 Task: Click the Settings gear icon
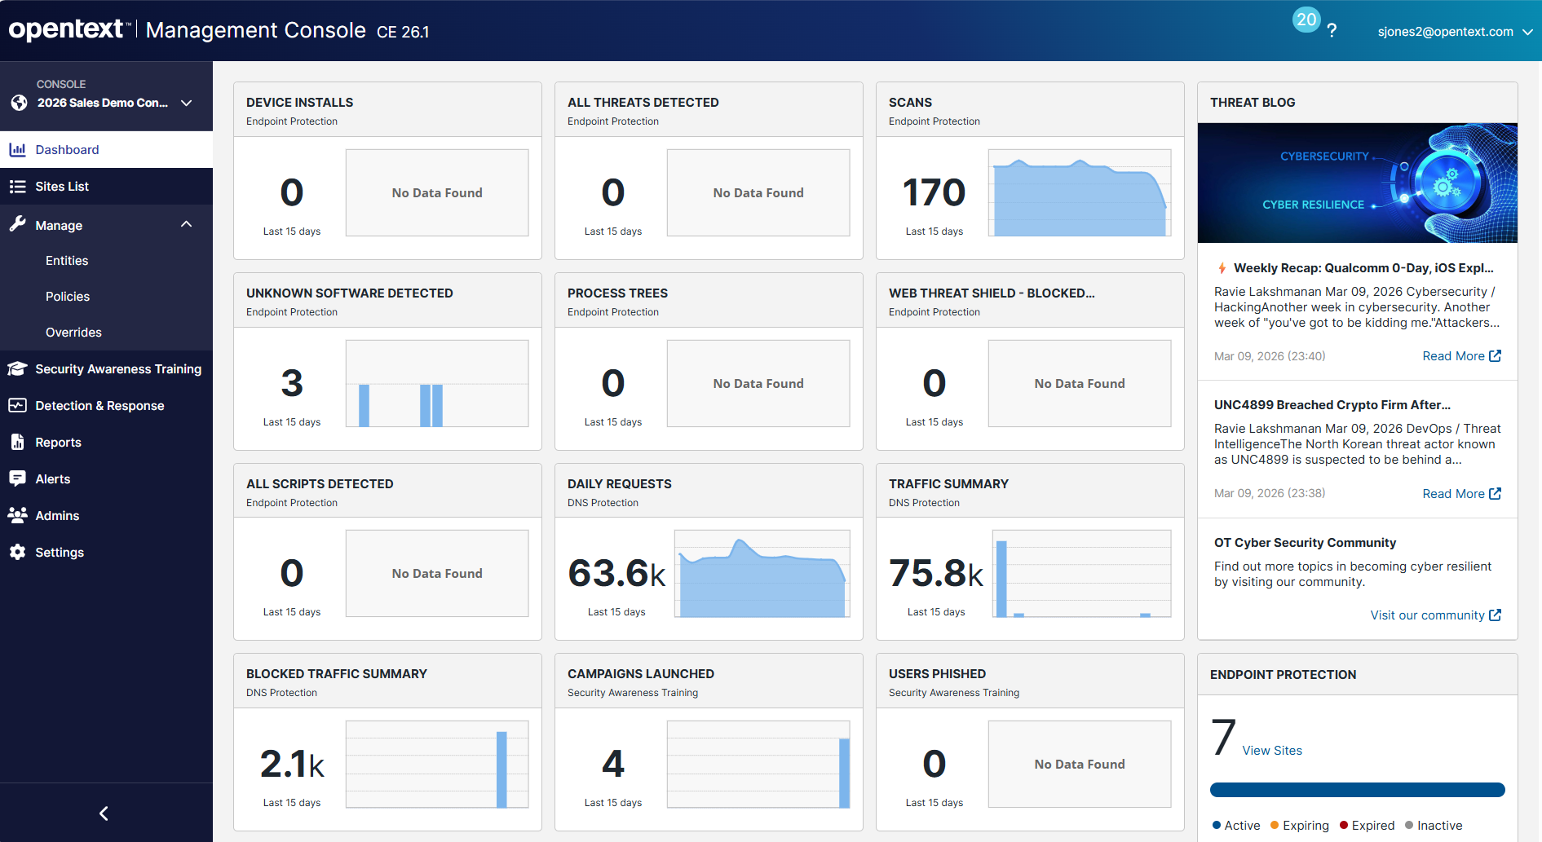[17, 552]
